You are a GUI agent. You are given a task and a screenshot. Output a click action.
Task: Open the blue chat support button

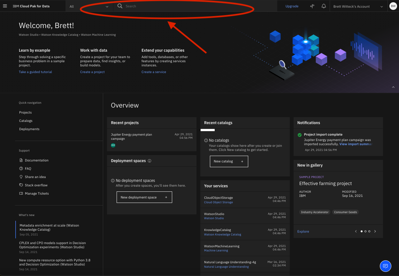pos(385,266)
